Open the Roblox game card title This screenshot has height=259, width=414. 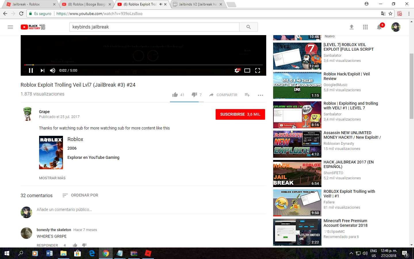pyautogui.click(x=75, y=139)
